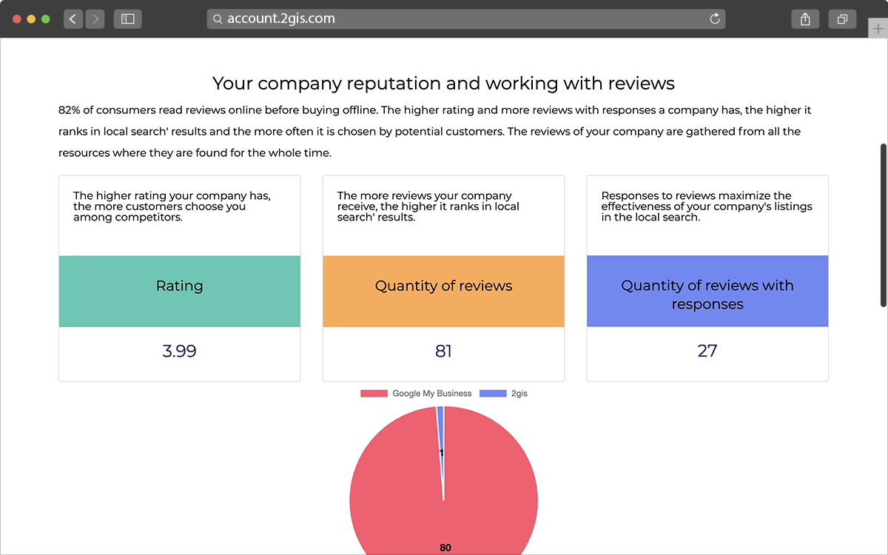This screenshot has width=888, height=555.
Task: Select the orange Quantity of reviews banner
Action: pyautogui.click(x=444, y=292)
